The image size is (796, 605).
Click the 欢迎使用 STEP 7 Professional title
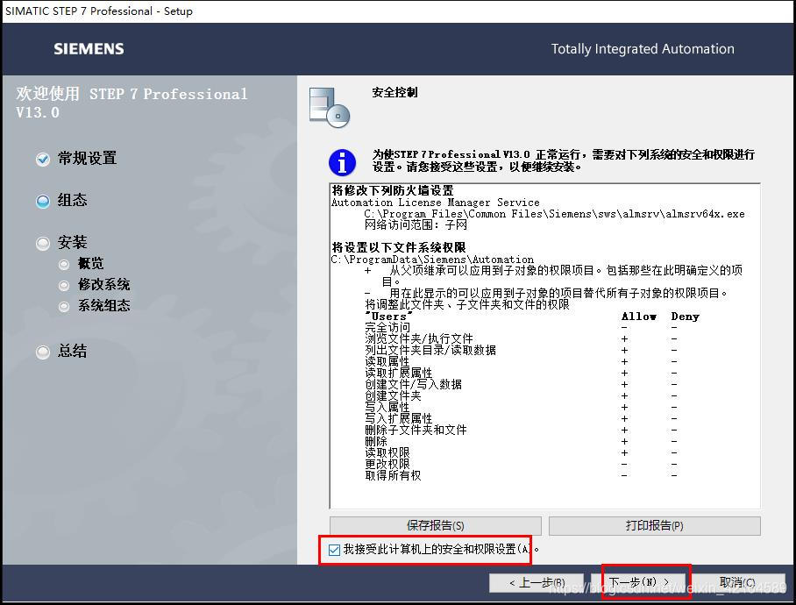click(x=131, y=103)
